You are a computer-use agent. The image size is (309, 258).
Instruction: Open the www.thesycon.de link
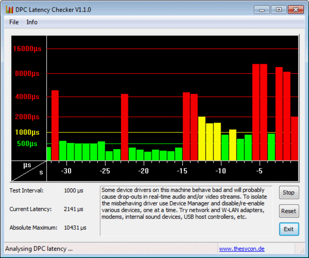click(242, 249)
